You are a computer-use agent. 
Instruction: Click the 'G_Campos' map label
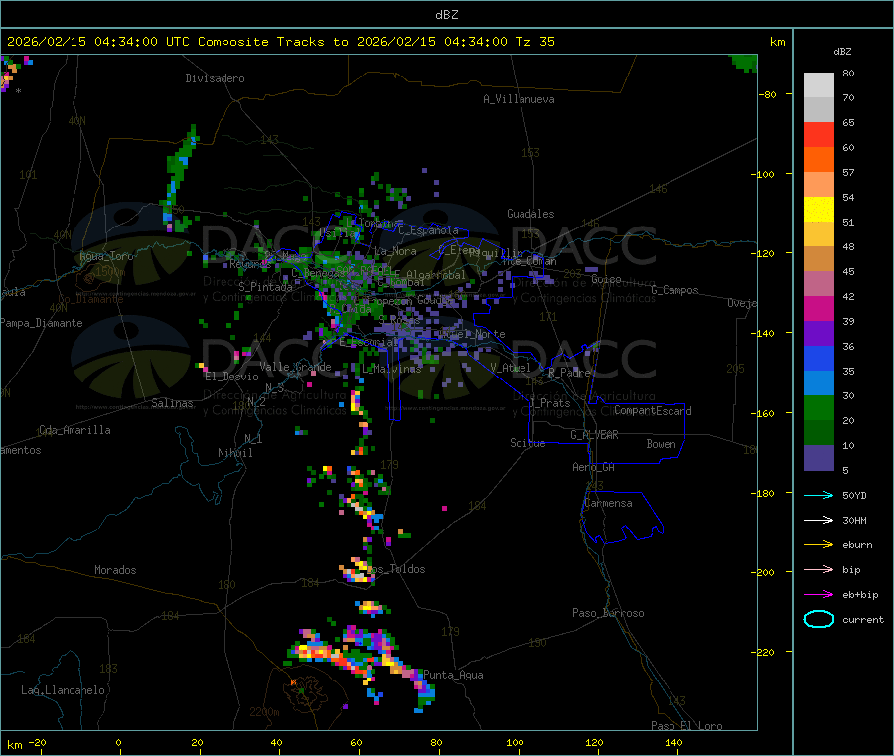point(674,290)
